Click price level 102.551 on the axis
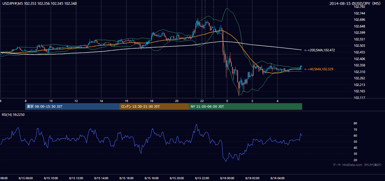The height and width of the screenshot is (181, 385). point(359,39)
